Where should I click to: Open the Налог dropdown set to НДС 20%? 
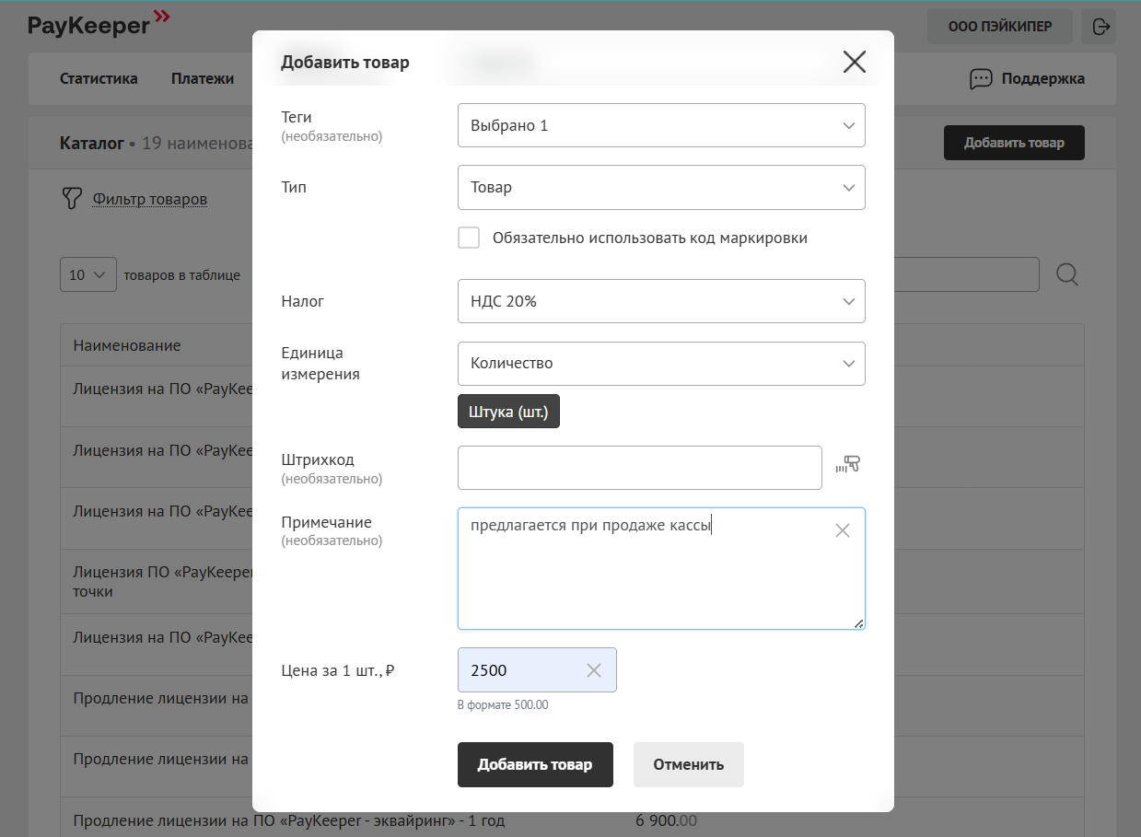(661, 301)
